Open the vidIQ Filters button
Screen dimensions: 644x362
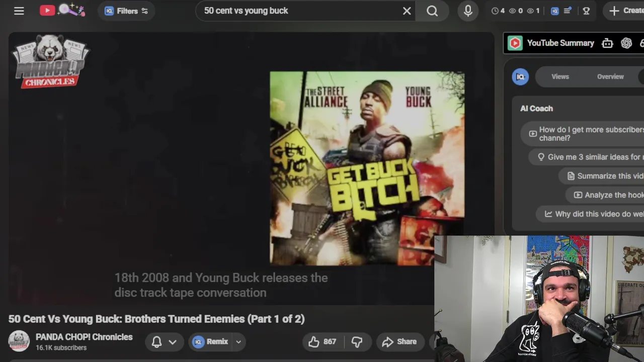point(126,11)
